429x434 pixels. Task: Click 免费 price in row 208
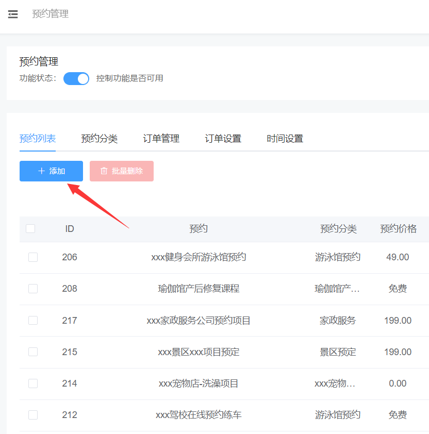(398, 289)
